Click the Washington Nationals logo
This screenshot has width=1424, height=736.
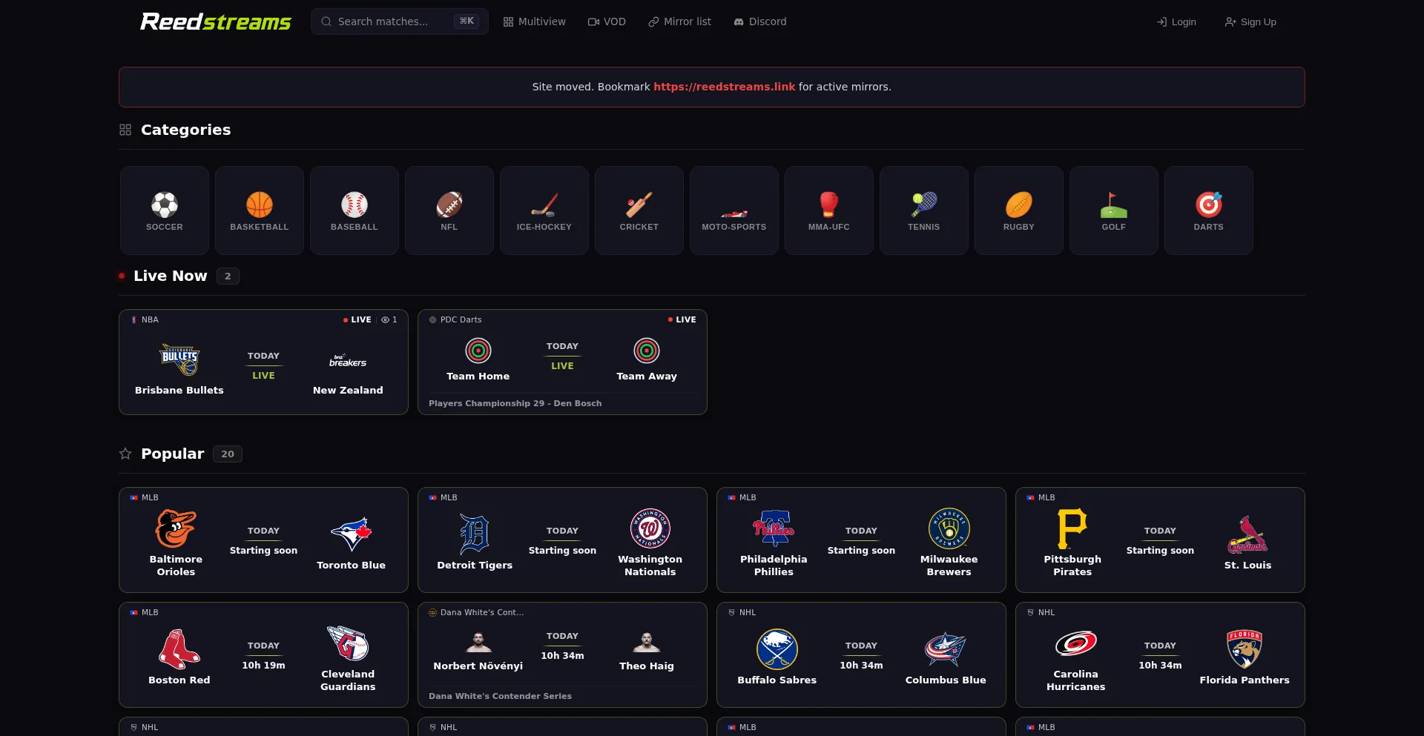[650, 528]
